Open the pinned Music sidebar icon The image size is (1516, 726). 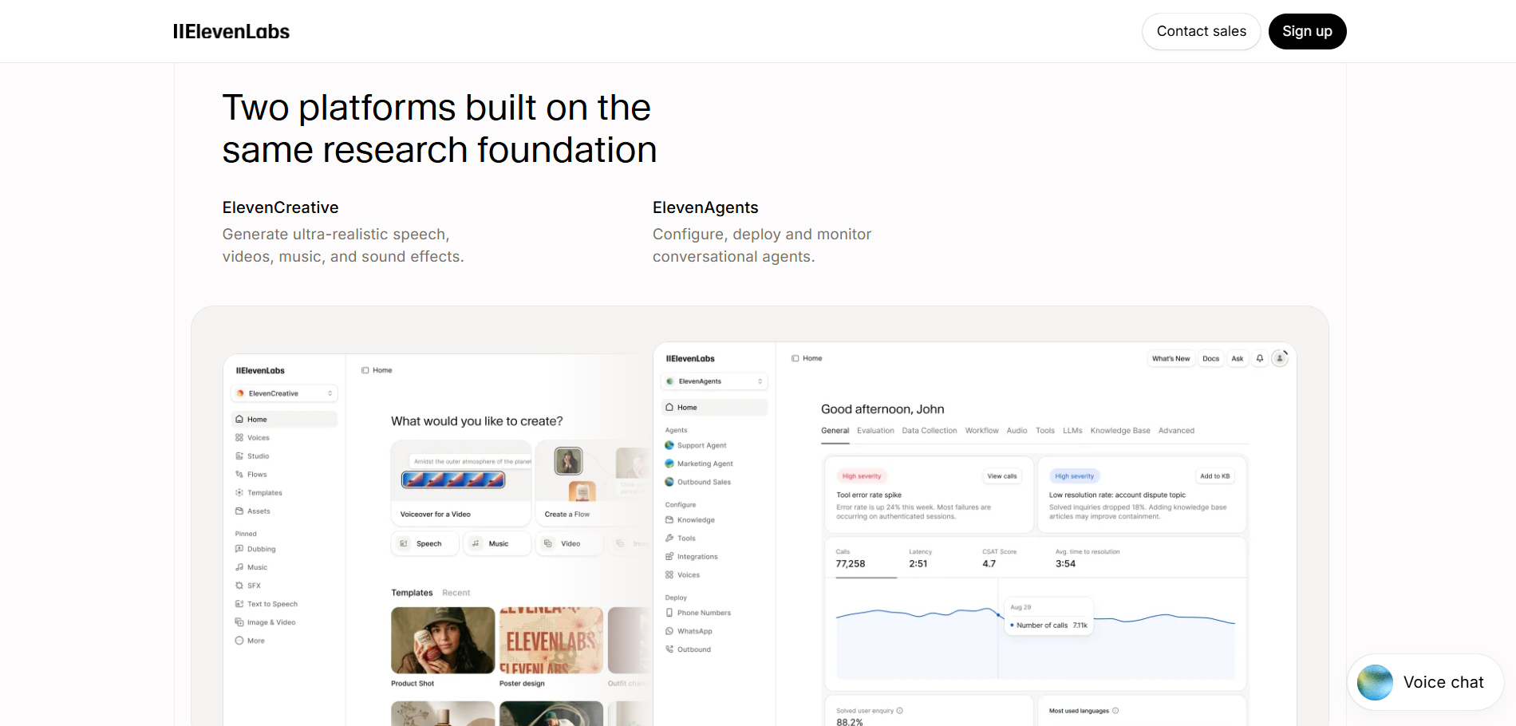click(x=239, y=567)
